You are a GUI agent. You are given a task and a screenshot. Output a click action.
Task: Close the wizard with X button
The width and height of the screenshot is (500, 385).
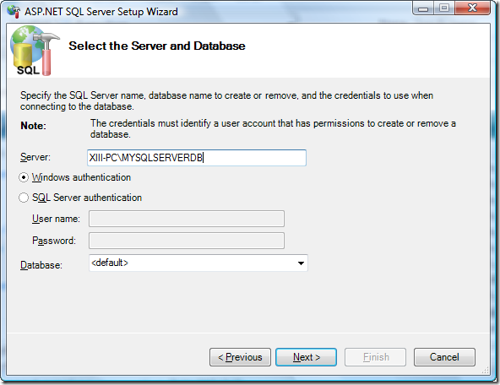coord(473,8)
